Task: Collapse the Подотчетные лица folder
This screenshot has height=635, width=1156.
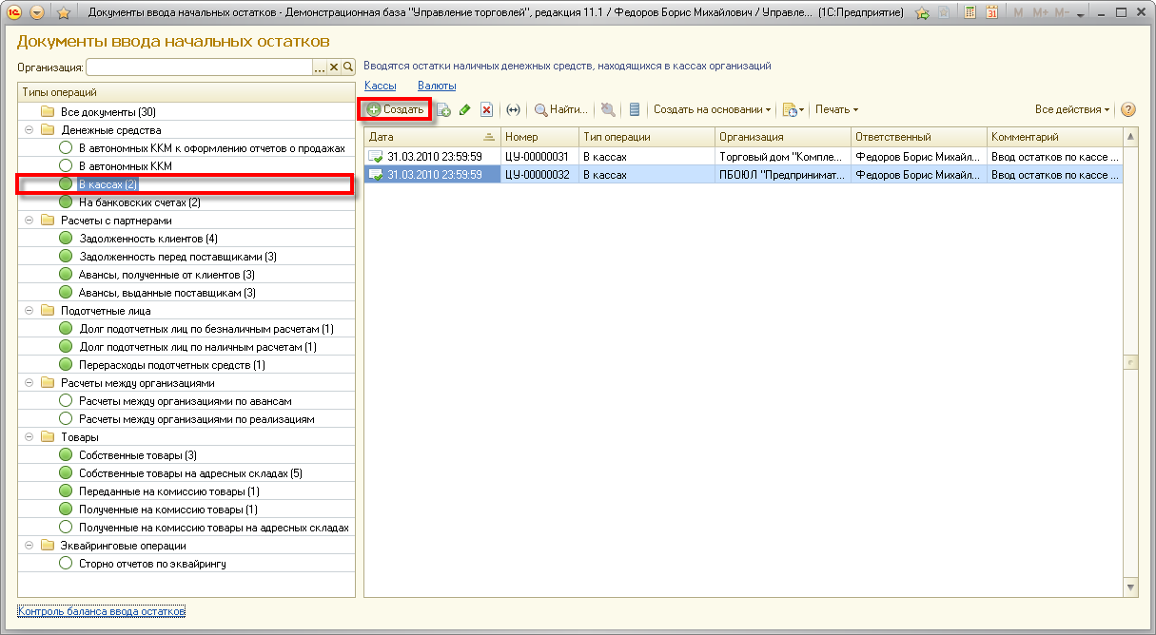Action: click(29, 311)
